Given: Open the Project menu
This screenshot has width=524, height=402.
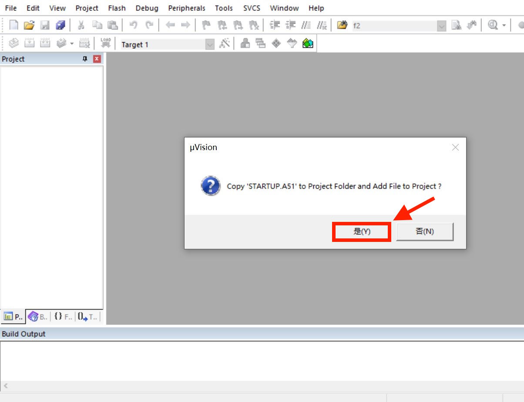Looking at the screenshot, I should tap(87, 8).
